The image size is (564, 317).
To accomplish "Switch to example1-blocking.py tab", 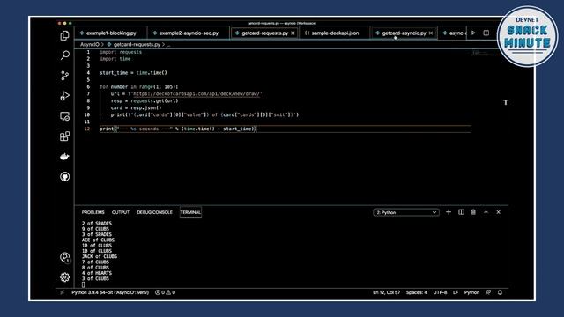I will 111,33.
